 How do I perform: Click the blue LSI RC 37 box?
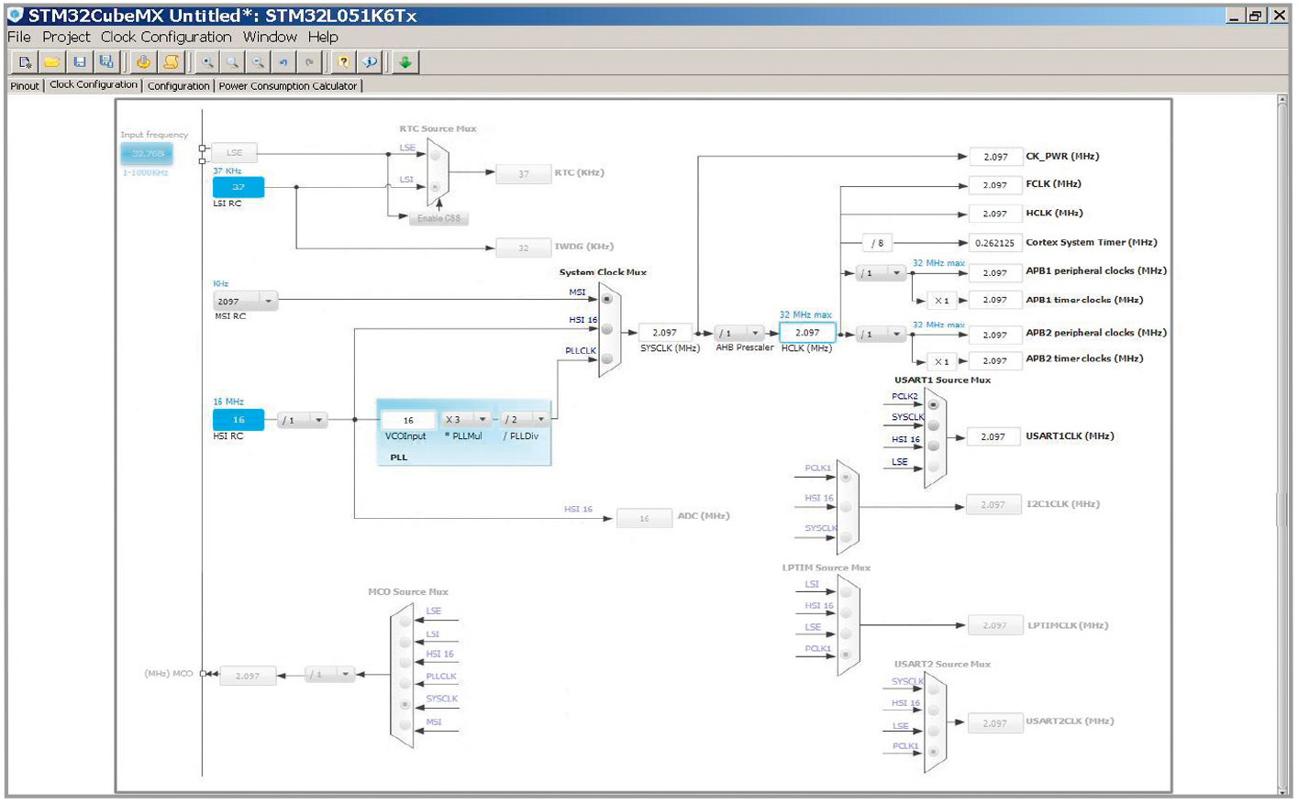[x=239, y=187]
